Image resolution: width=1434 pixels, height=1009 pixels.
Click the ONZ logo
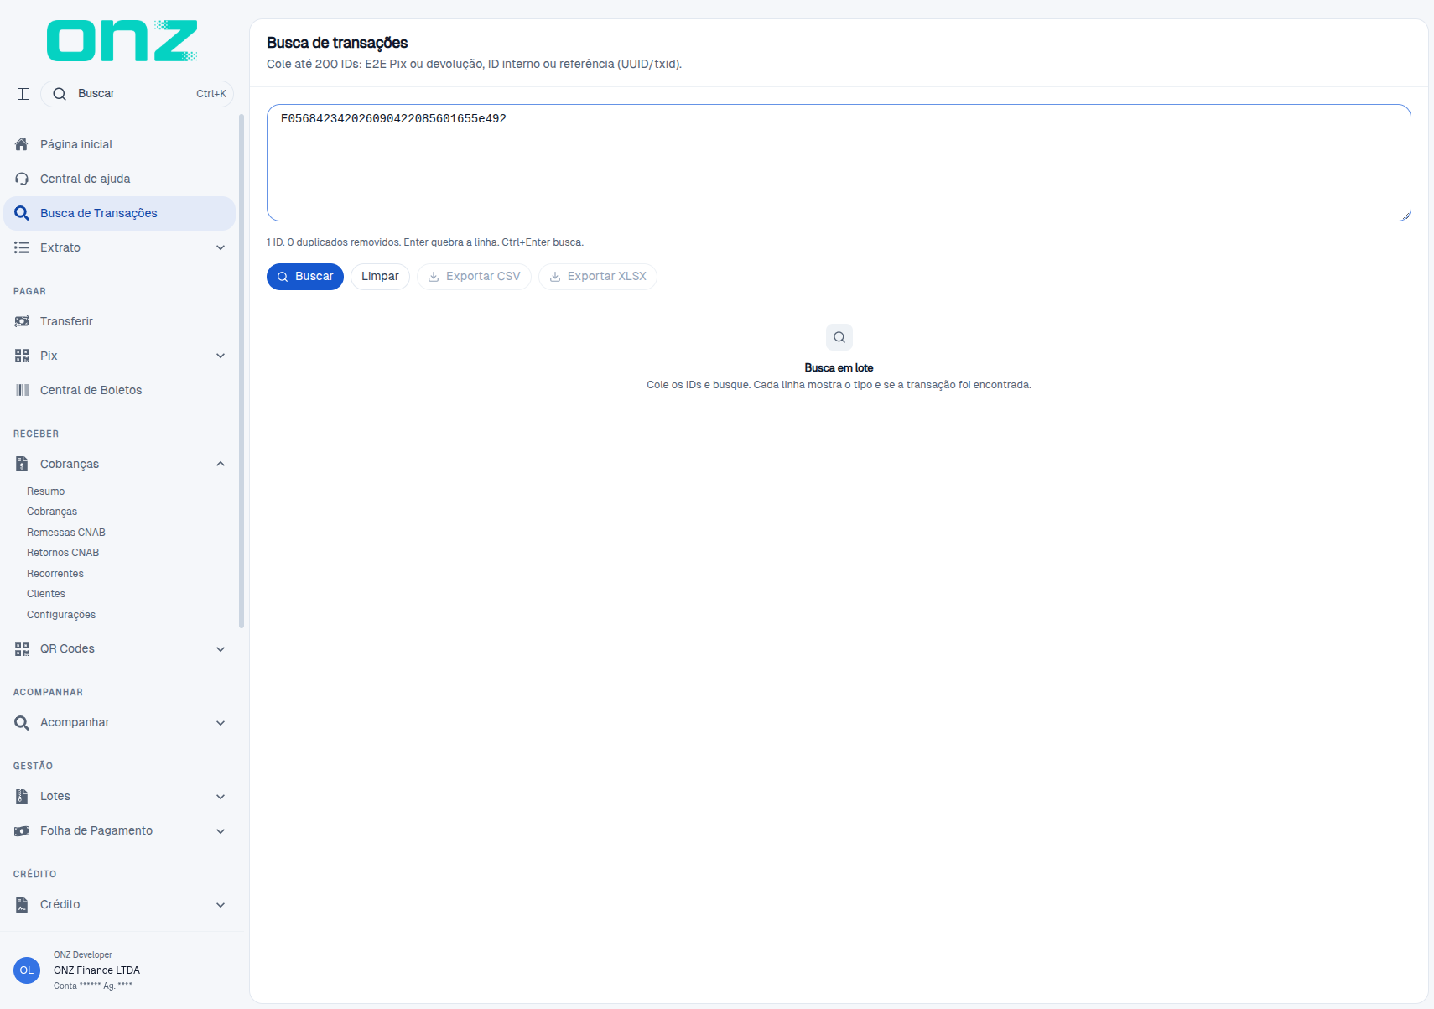pyautogui.click(x=122, y=40)
